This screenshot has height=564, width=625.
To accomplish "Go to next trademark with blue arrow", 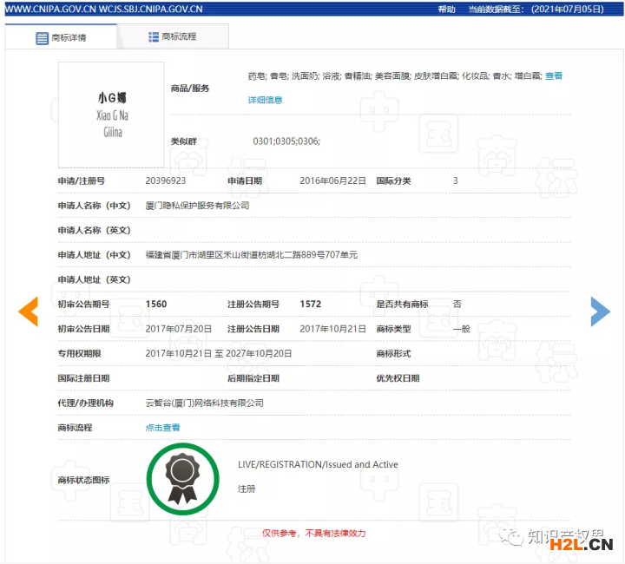I will [x=600, y=312].
